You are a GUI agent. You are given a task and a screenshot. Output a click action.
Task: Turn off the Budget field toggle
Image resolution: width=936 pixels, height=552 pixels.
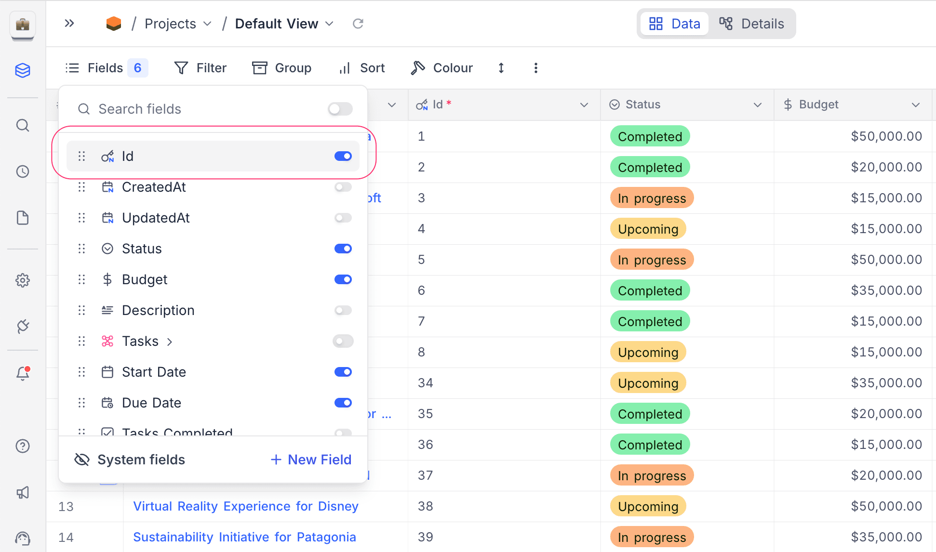point(343,279)
